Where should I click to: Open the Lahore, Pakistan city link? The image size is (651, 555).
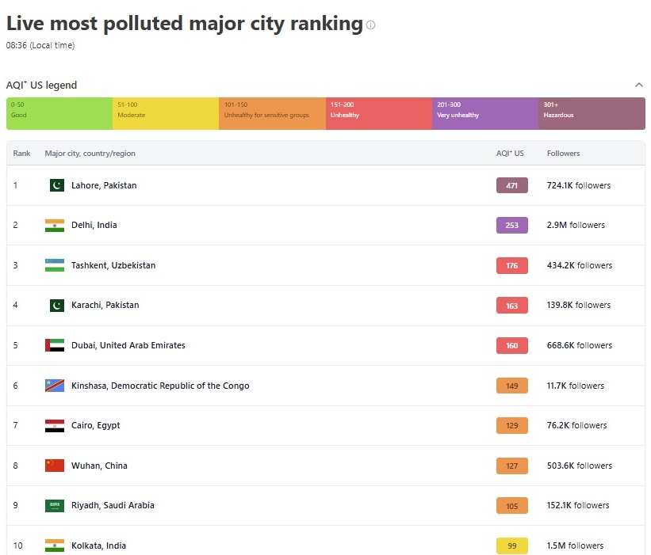point(104,185)
